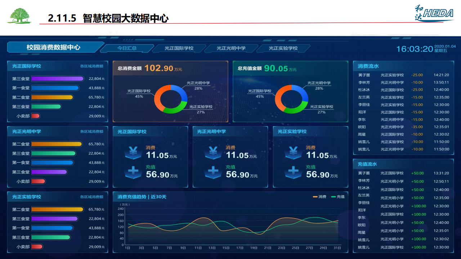Click the slide heading 2.11.5 智慧校园大数据中心
This screenshot has height=259, width=461.
[108, 18]
